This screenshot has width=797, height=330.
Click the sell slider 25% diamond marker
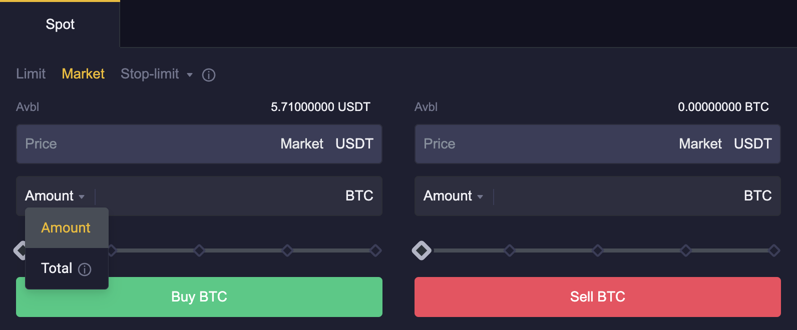[x=510, y=250]
